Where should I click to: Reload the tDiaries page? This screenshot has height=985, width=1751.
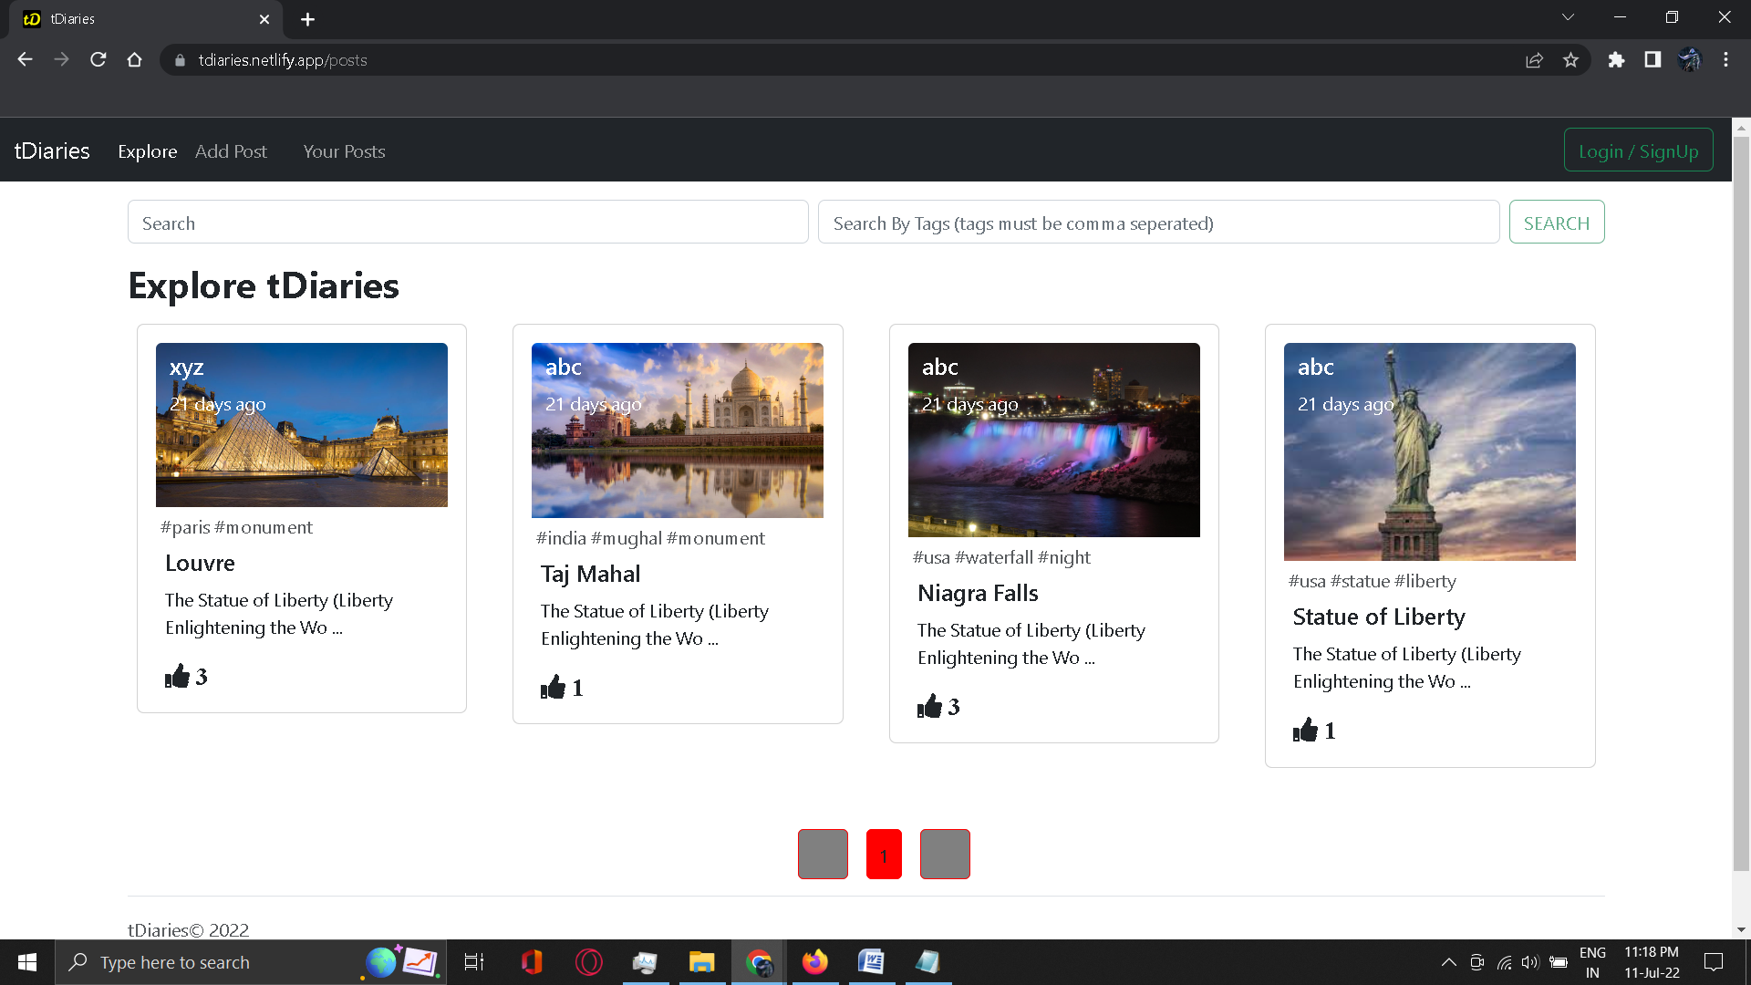[x=98, y=60]
